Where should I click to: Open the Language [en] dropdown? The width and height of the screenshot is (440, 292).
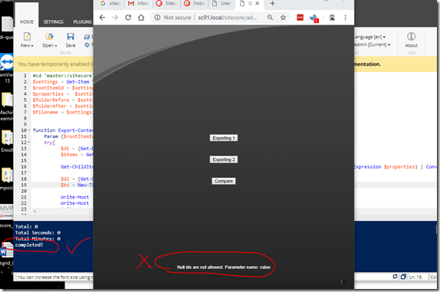click(x=369, y=37)
